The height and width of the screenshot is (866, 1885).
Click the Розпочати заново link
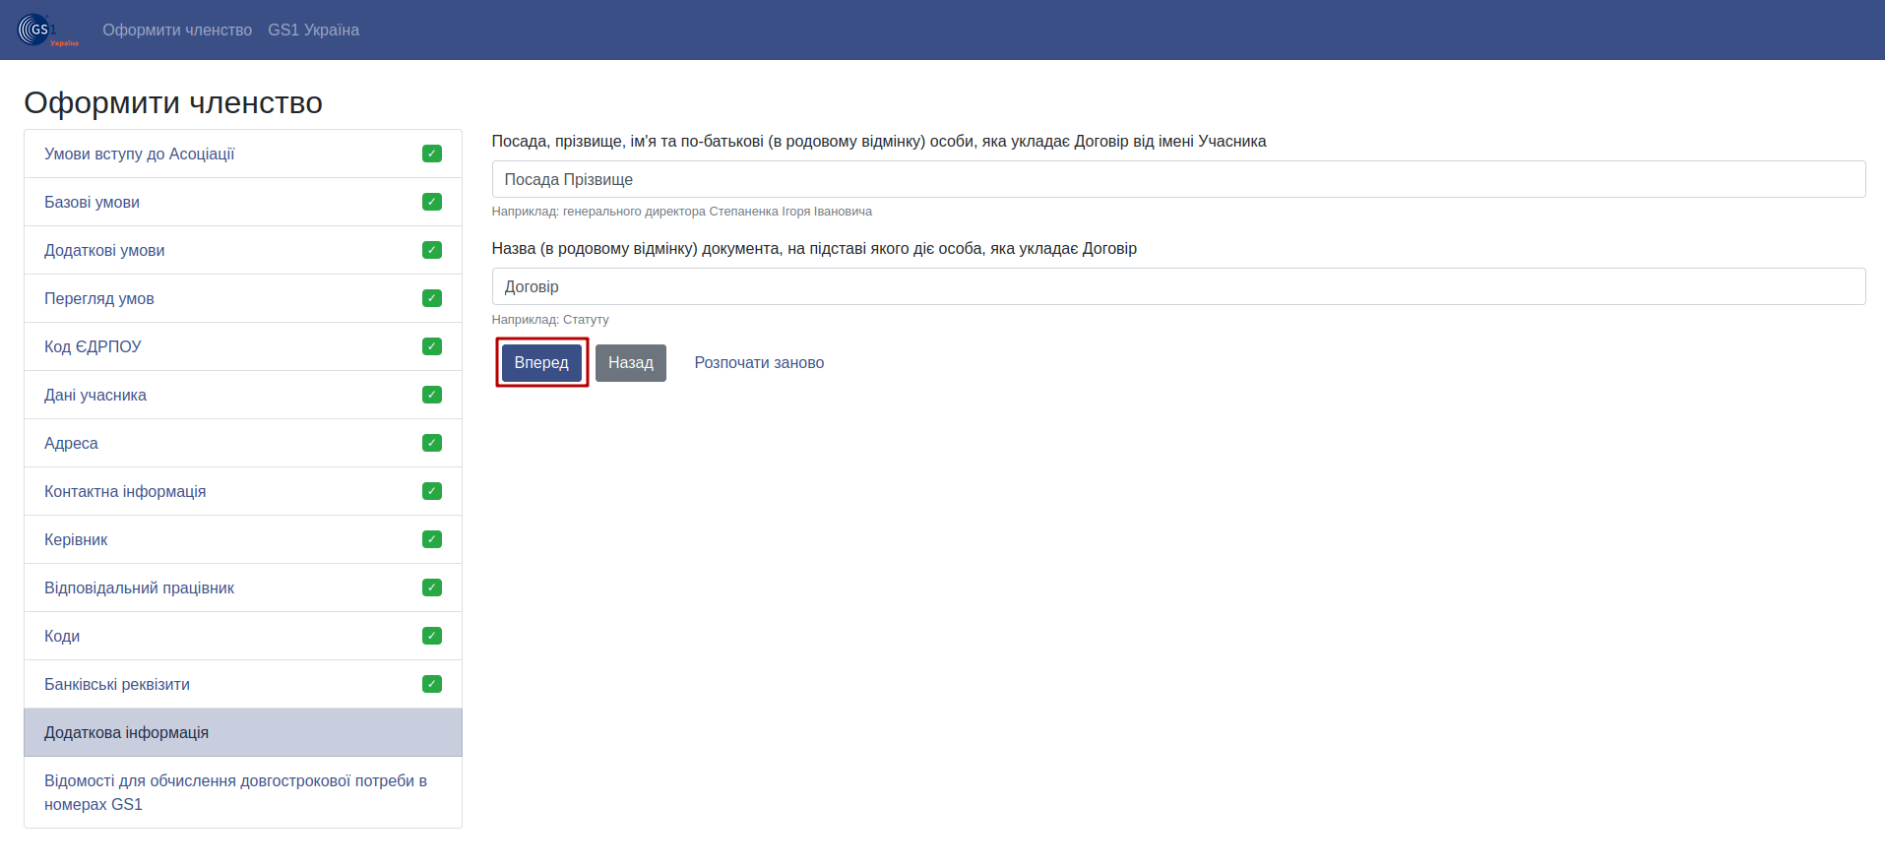tap(759, 362)
